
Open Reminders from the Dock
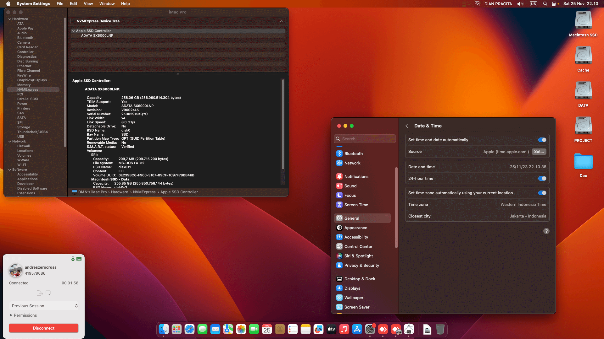pos(293,329)
